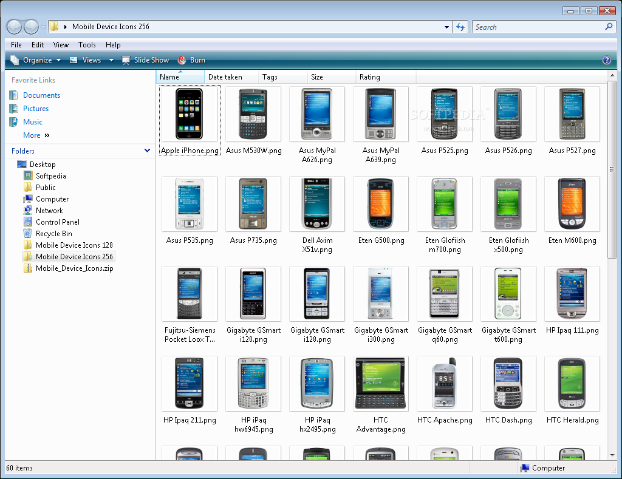This screenshot has width=622, height=479.
Task: Click the blue help question mark icon
Action: click(x=607, y=60)
